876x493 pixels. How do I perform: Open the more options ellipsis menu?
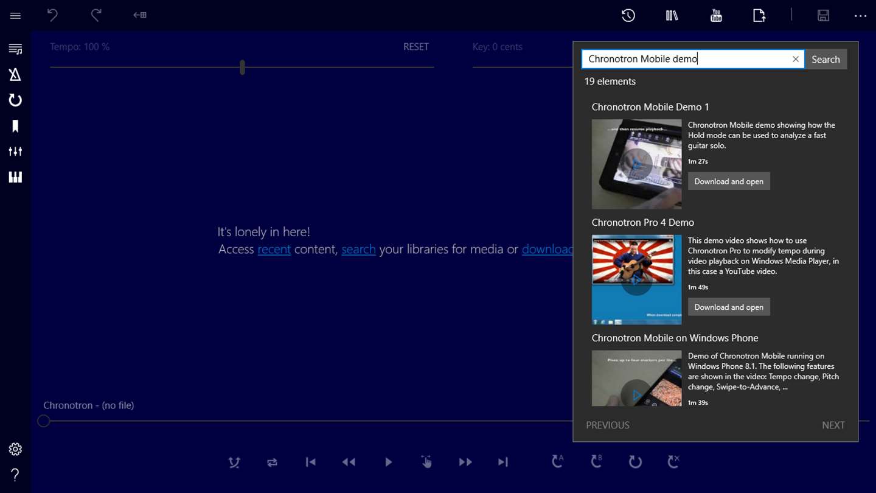[860, 16]
